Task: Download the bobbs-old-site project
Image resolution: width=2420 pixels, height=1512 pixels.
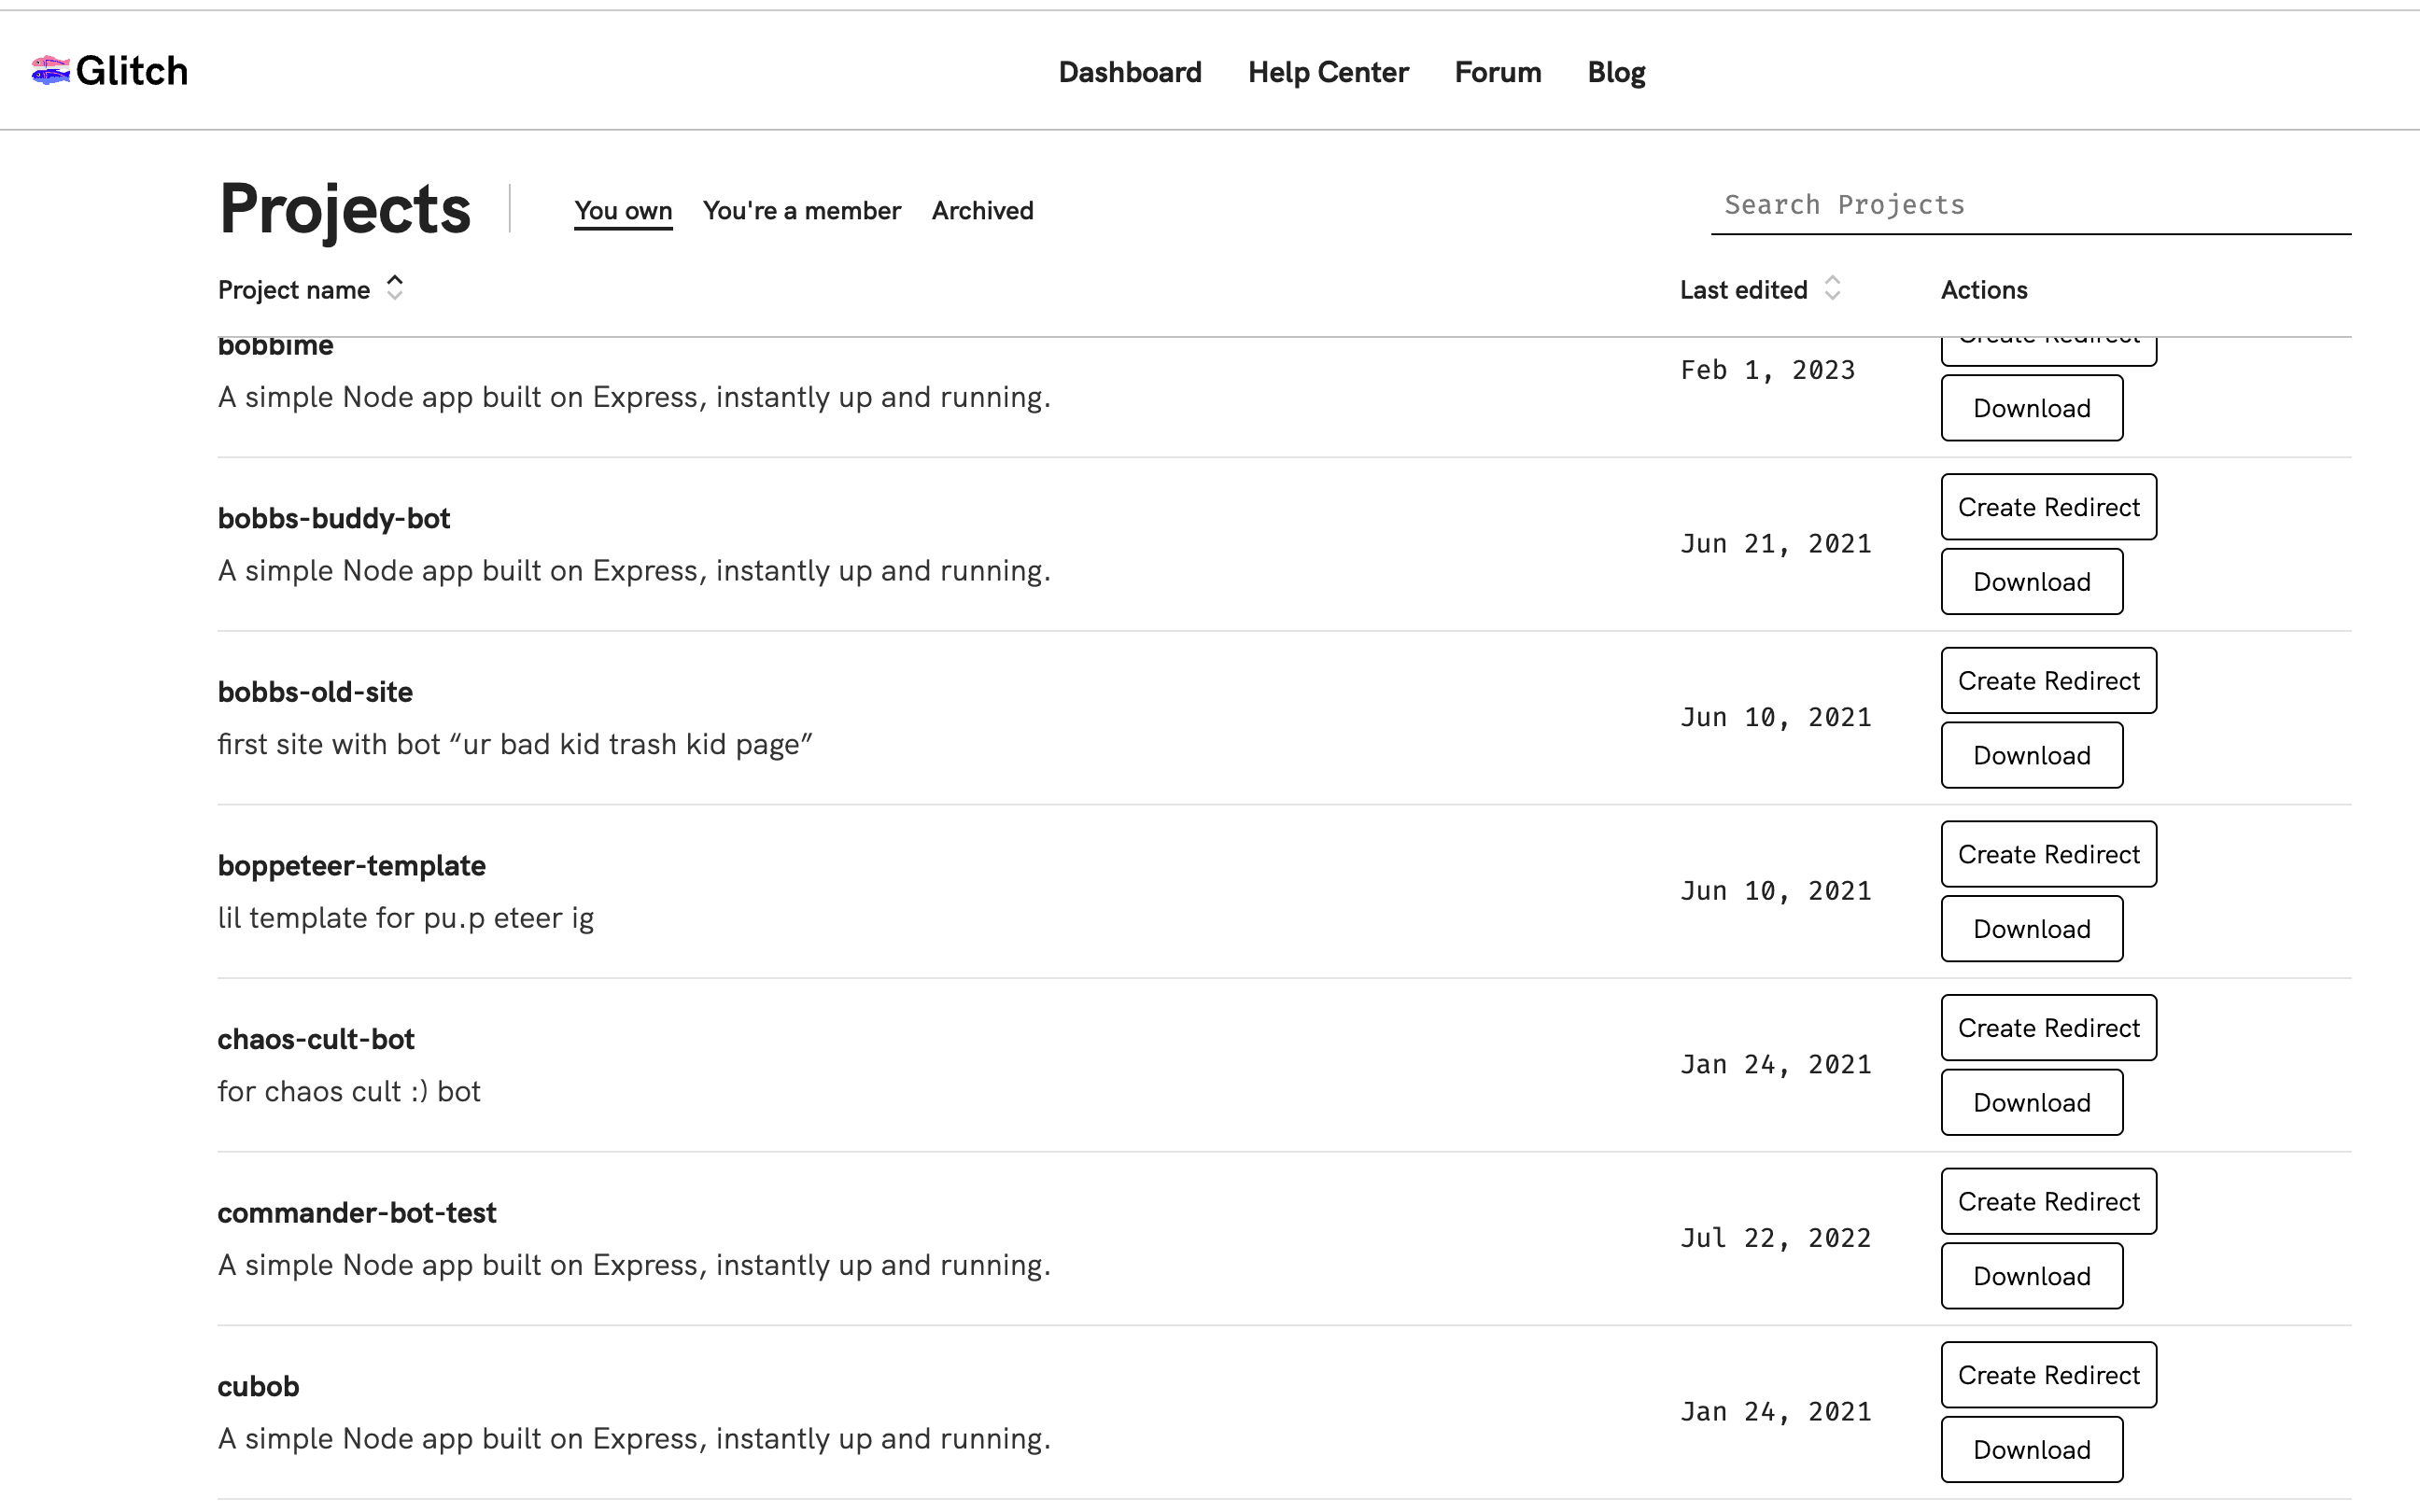Action: tap(2031, 755)
